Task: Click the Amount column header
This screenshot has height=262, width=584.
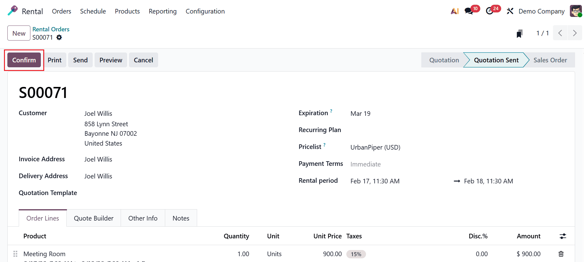Action: coord(528,236)
